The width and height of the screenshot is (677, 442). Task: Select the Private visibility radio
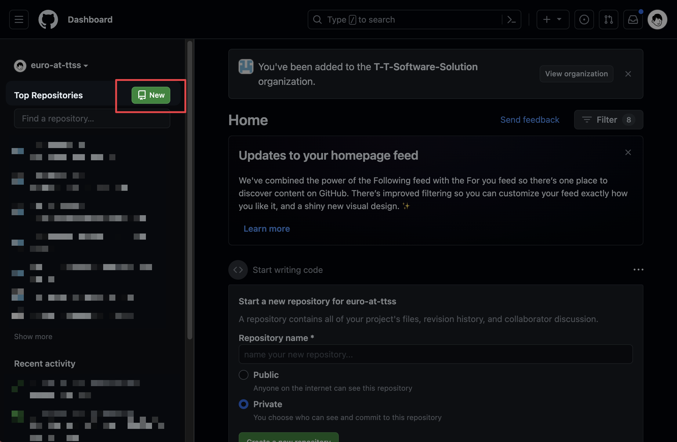point(243,404)
